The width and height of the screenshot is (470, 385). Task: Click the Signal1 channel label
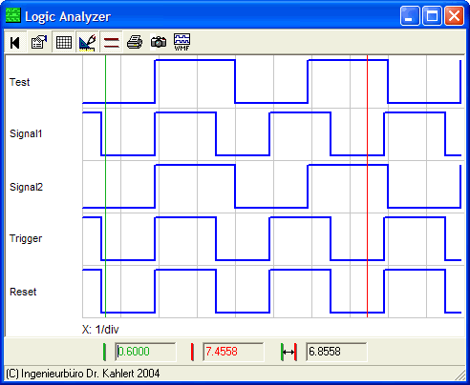(x=26, y=133)
